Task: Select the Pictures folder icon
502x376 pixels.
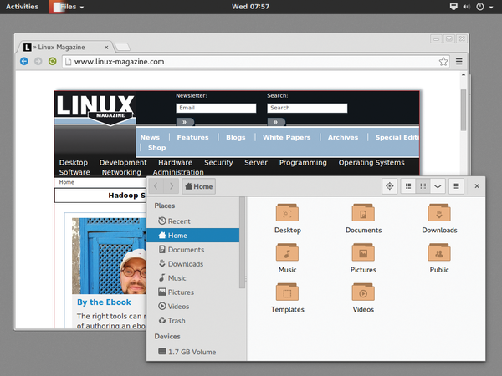Action: point(363,252)
